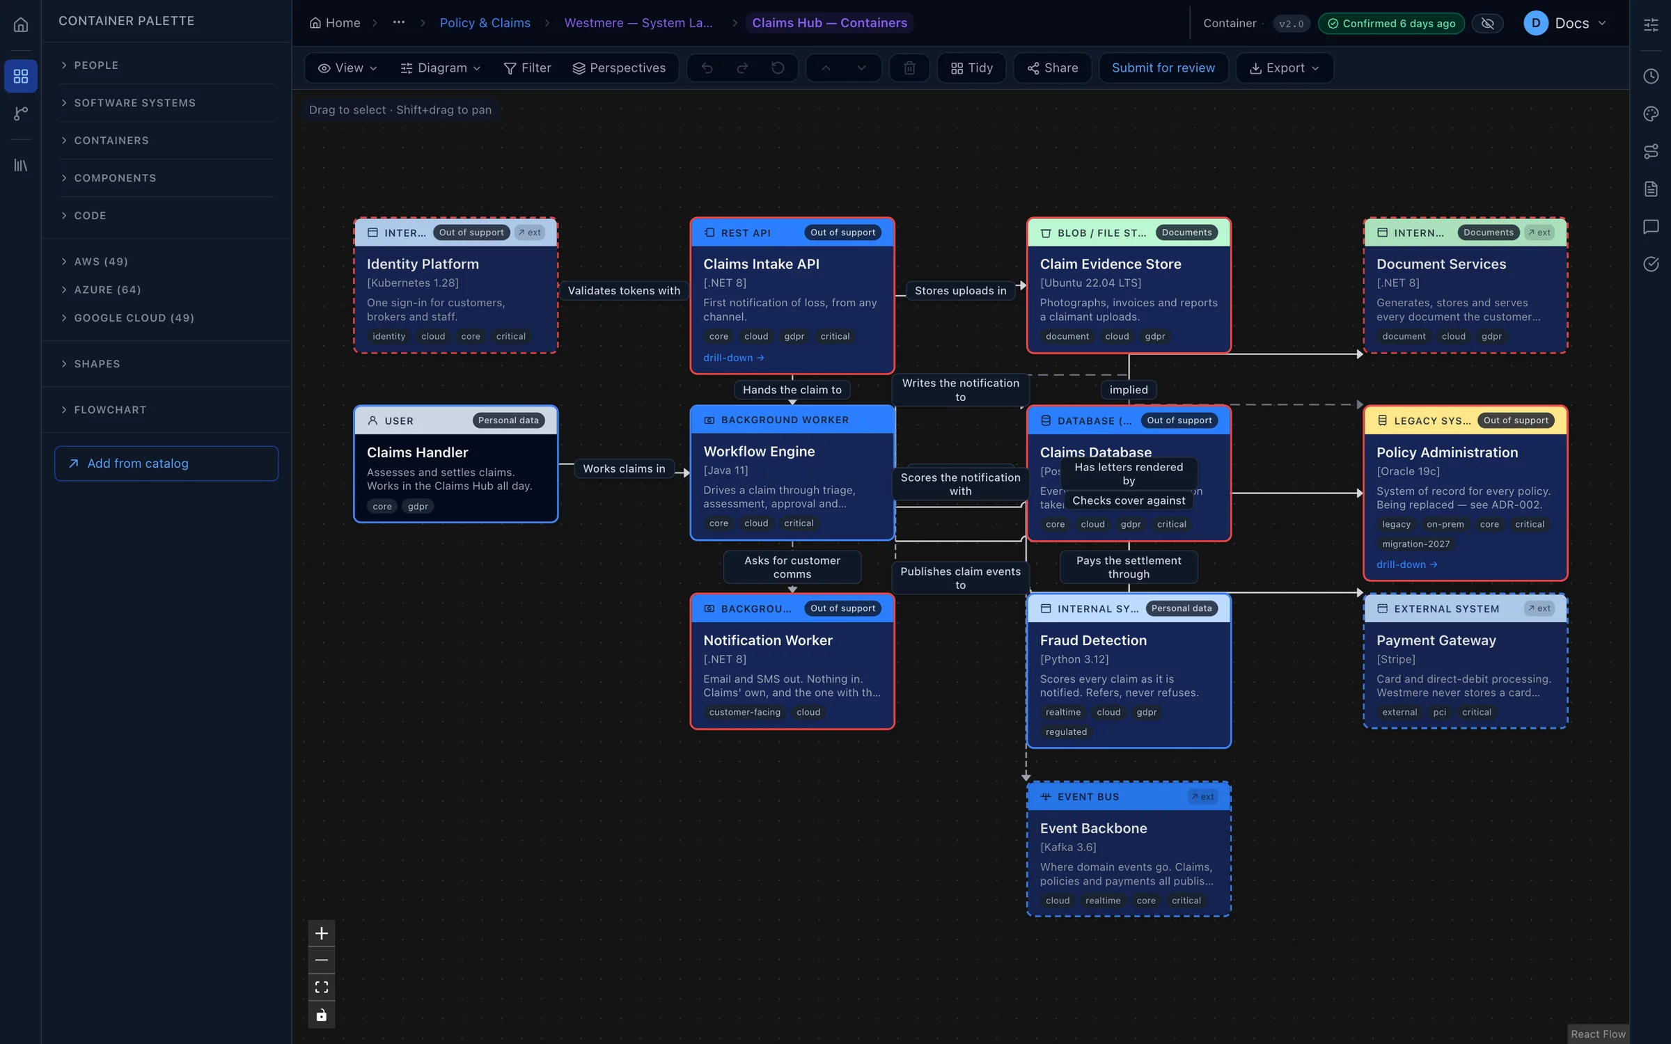This screenshot has width=1671, height=1044.
Task: Go to Policy & Claims breadcrumb
Action: coord(485,23)
